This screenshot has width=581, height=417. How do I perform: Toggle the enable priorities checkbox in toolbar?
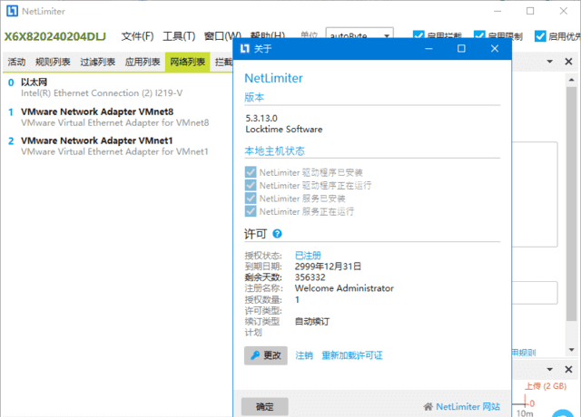coord(540,36)
